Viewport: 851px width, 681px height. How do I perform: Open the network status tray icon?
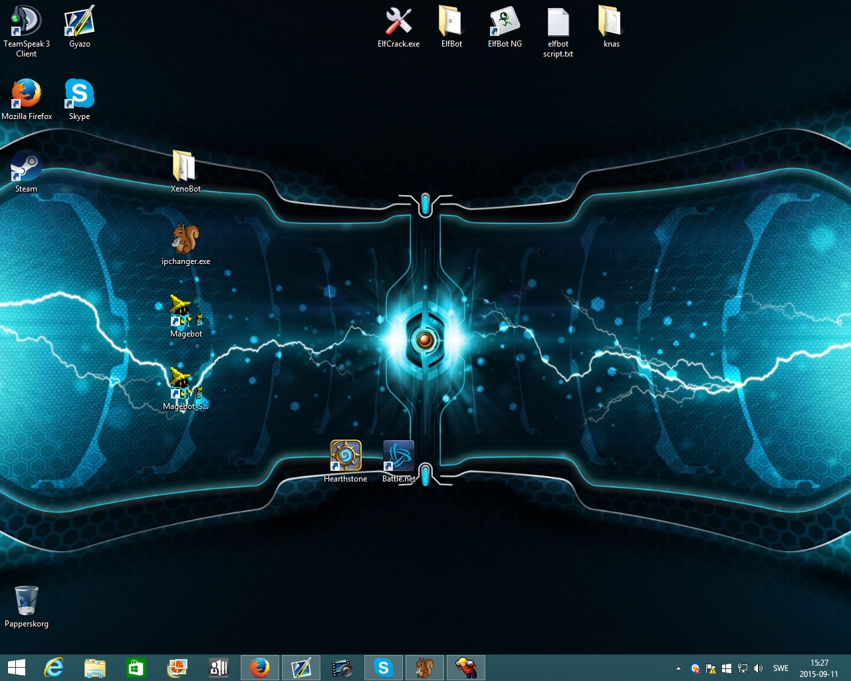coord(743,668)
